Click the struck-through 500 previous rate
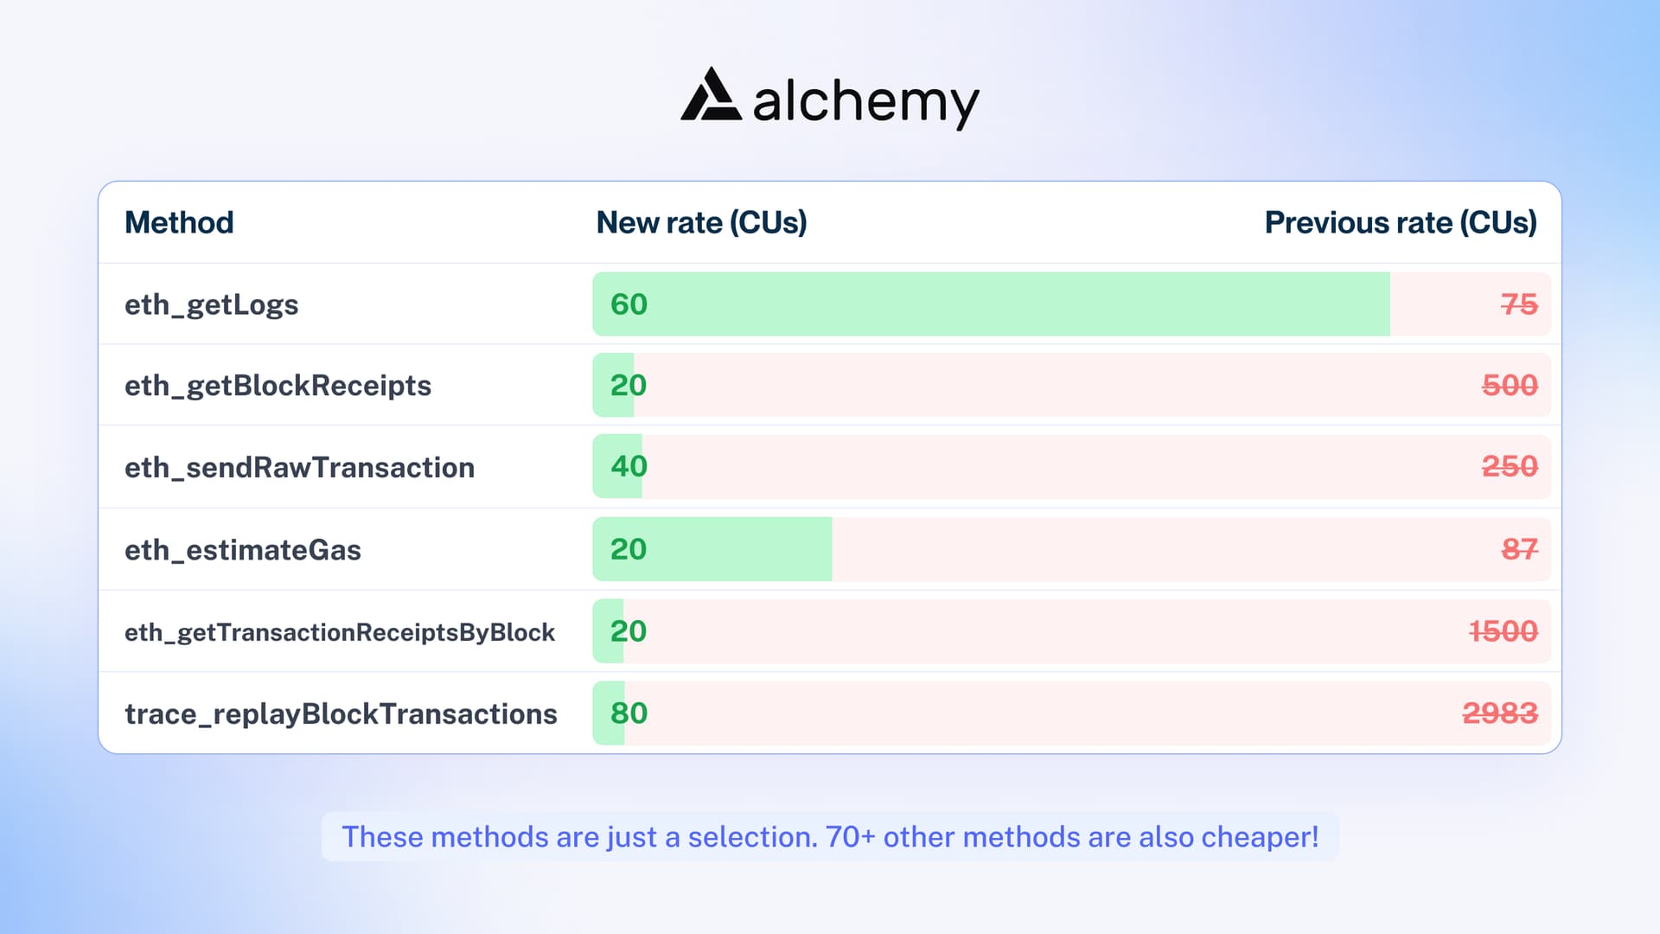The width and height of the screenshot is (1660, 934). click(1510, 386)
